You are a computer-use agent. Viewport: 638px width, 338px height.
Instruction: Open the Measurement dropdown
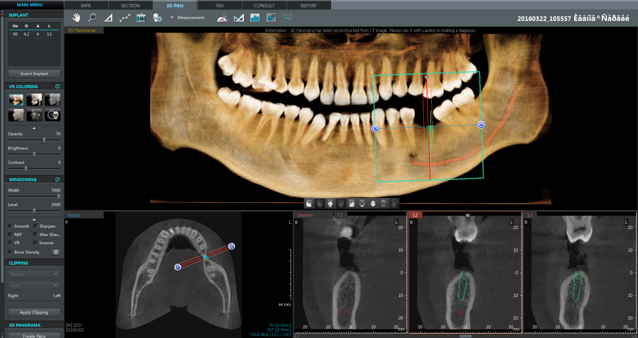click(172, 18)
